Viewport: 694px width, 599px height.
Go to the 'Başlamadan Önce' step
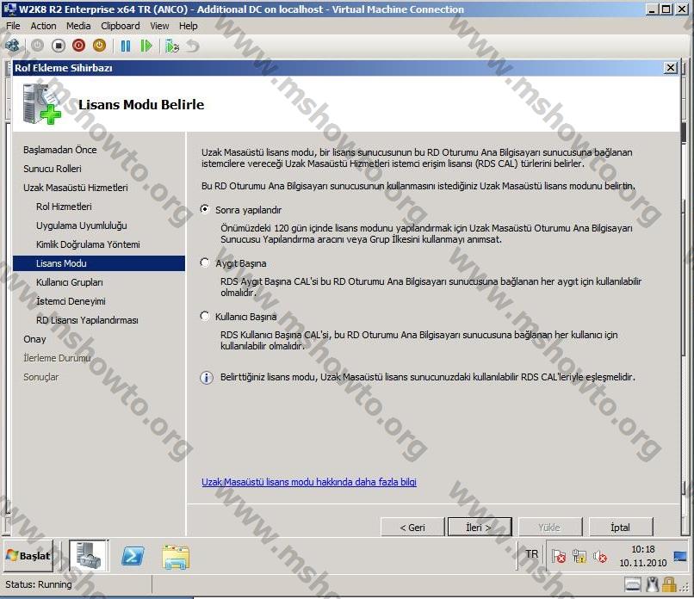(x=59, y=150)
